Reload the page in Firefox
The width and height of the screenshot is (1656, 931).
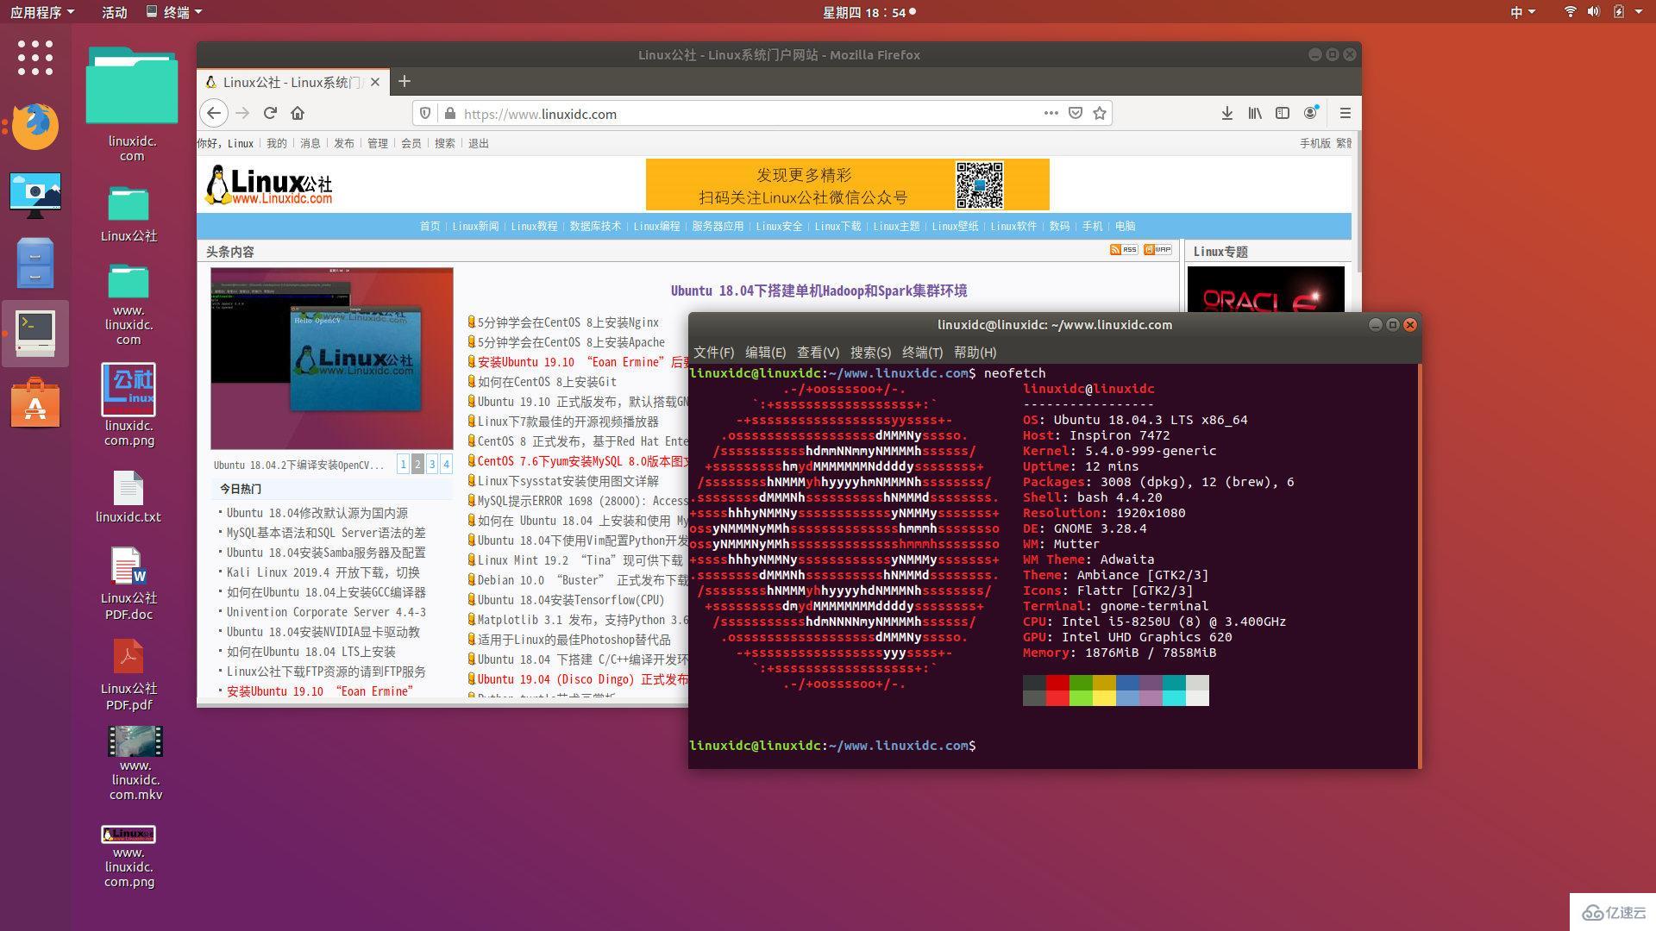[x=270, y=113]
